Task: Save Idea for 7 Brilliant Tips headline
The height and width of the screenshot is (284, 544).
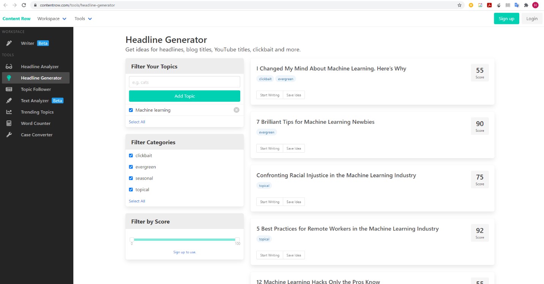Action: 294,148
